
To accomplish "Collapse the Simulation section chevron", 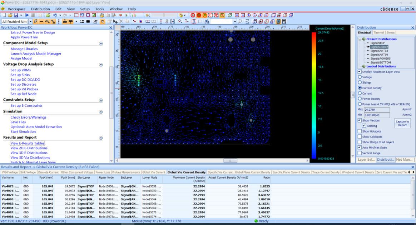I will coord(101,111).
